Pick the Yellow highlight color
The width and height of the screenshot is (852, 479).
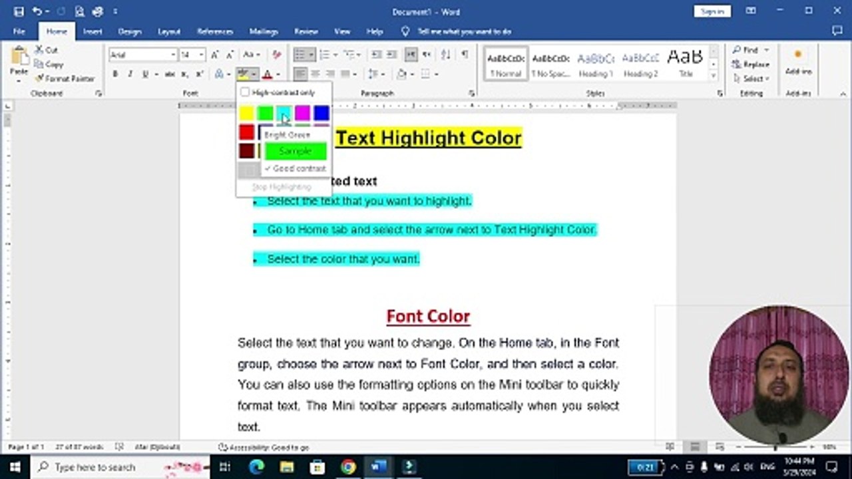pos(247,113)
